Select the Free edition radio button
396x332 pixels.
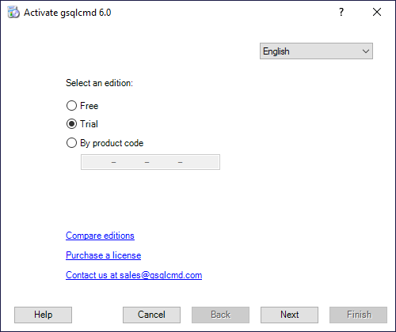click(x=71, y=106)
